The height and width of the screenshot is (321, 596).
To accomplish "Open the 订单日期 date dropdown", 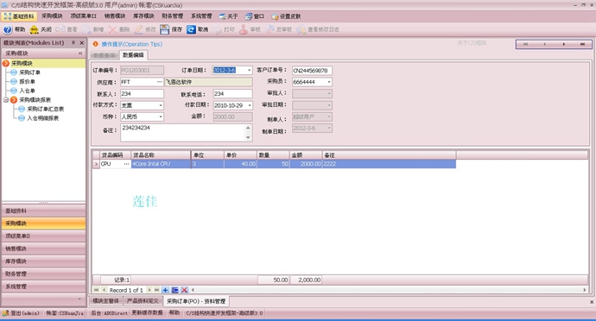I will [x=249, y=70].
